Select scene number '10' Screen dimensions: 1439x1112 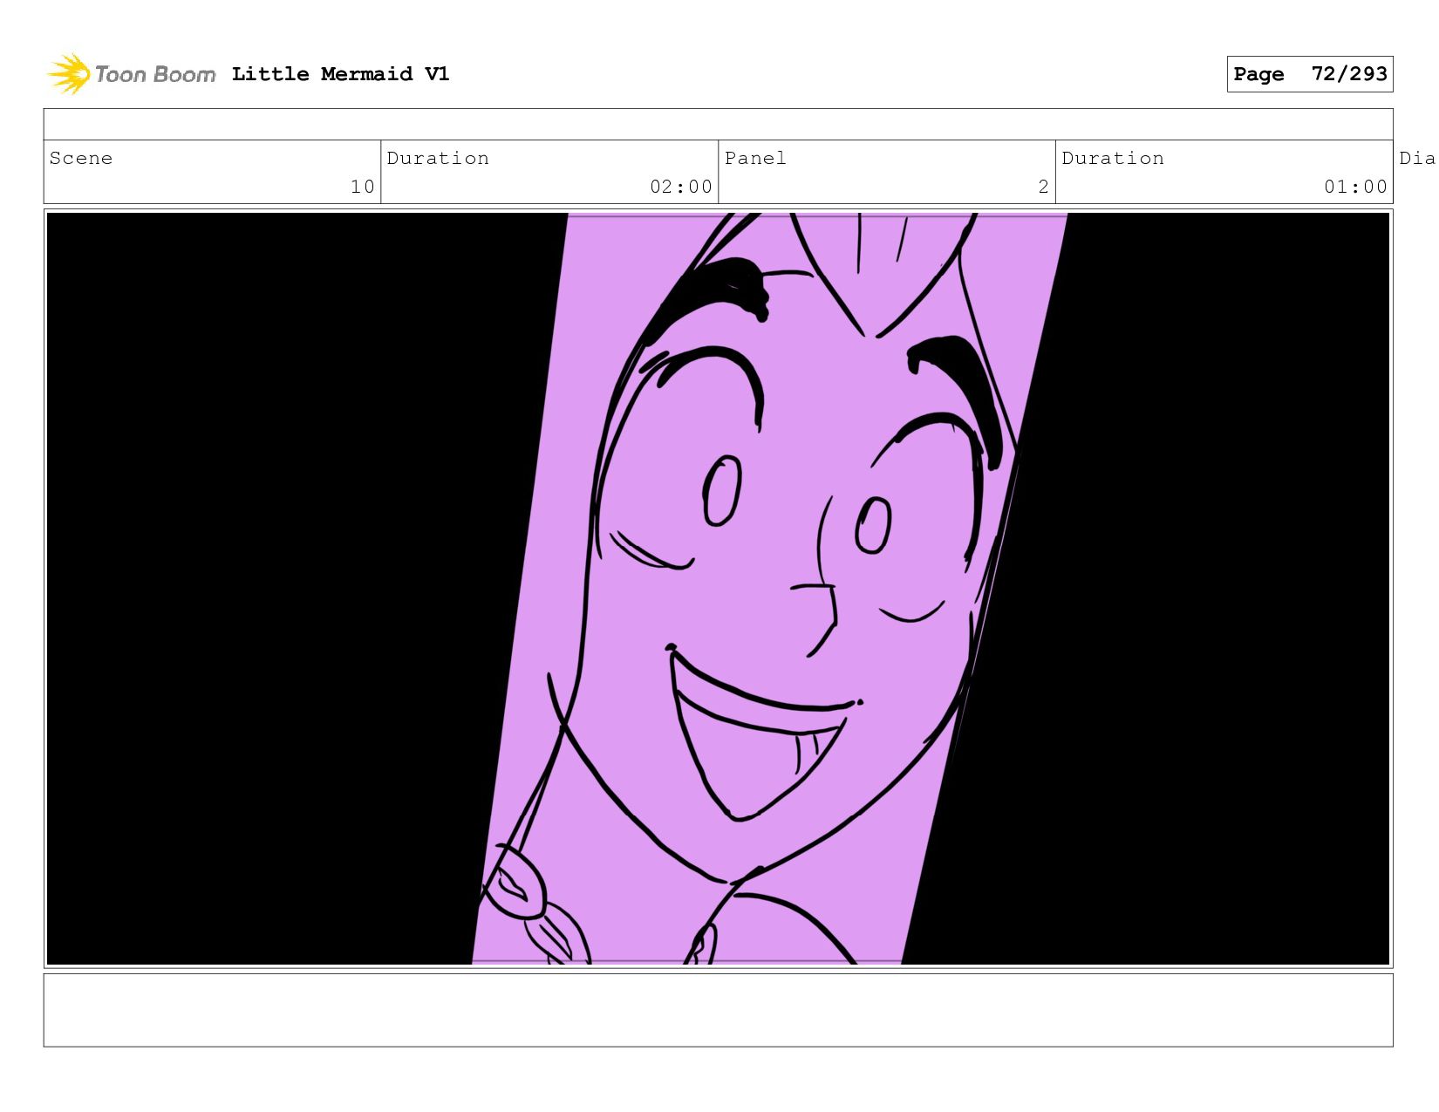click(x=363, y=187)
